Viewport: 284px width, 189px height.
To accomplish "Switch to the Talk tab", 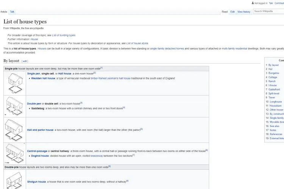I will 12,12.
